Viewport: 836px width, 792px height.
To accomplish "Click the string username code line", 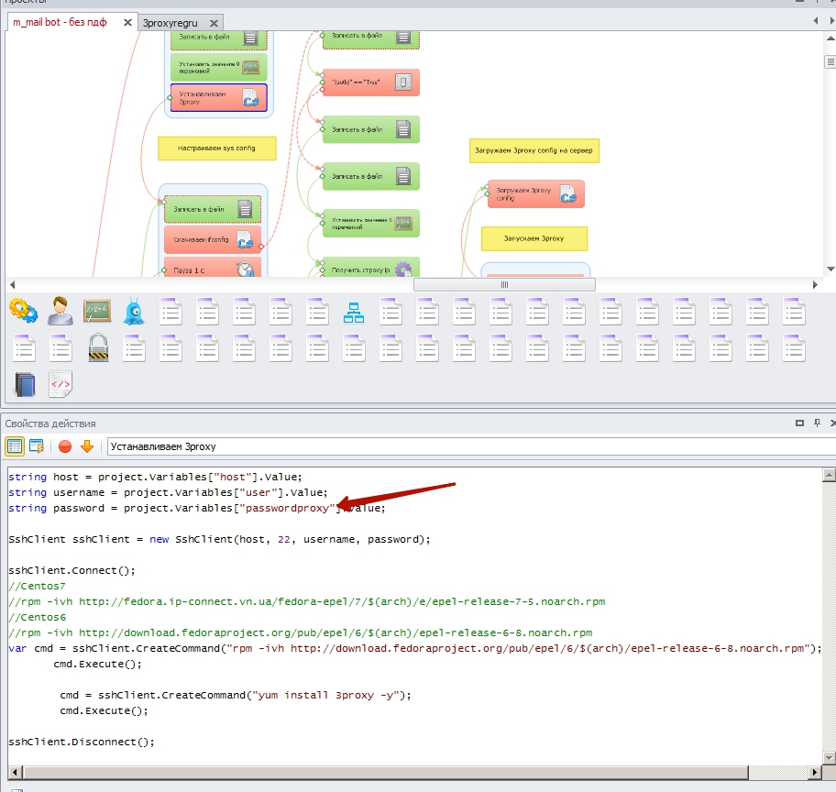I will pyautogui.click(x=168, y=492).
